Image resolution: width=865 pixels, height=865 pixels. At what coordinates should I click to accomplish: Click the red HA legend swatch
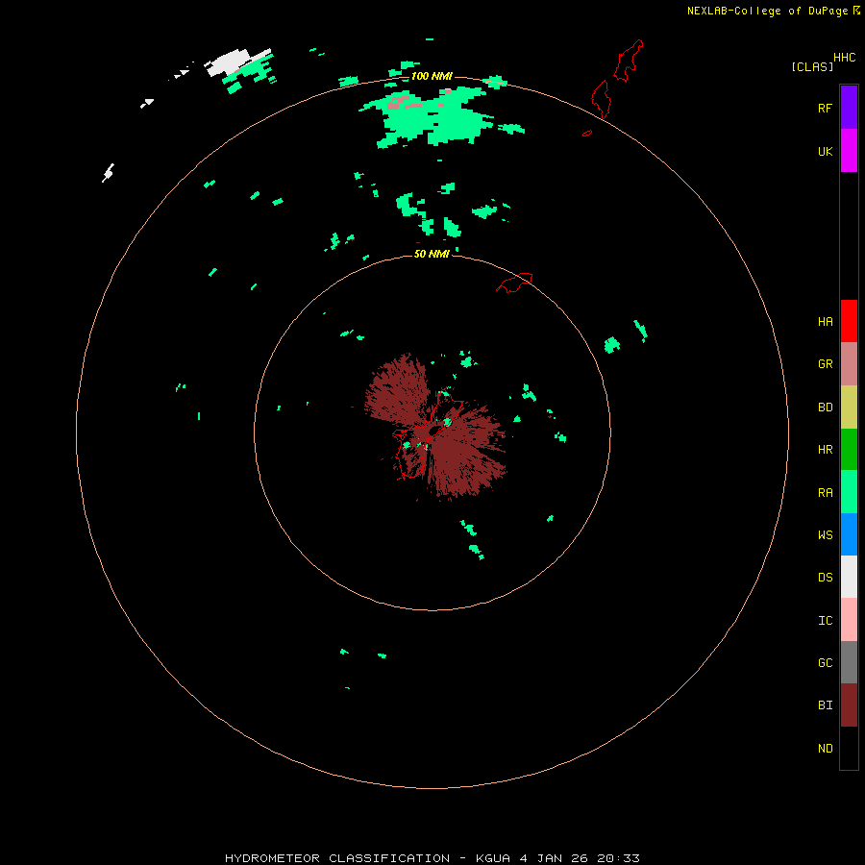pos(849,321)
